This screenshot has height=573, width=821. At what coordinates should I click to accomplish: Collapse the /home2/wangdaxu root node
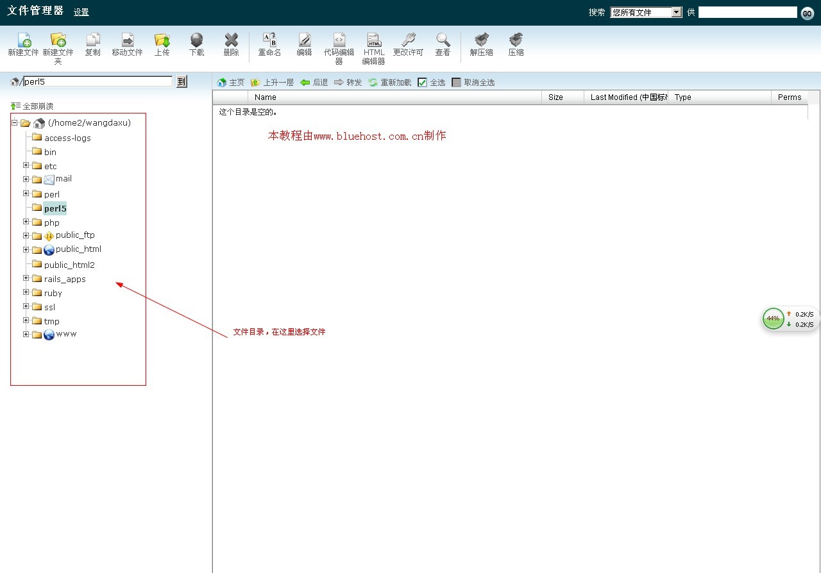(15, 122)
